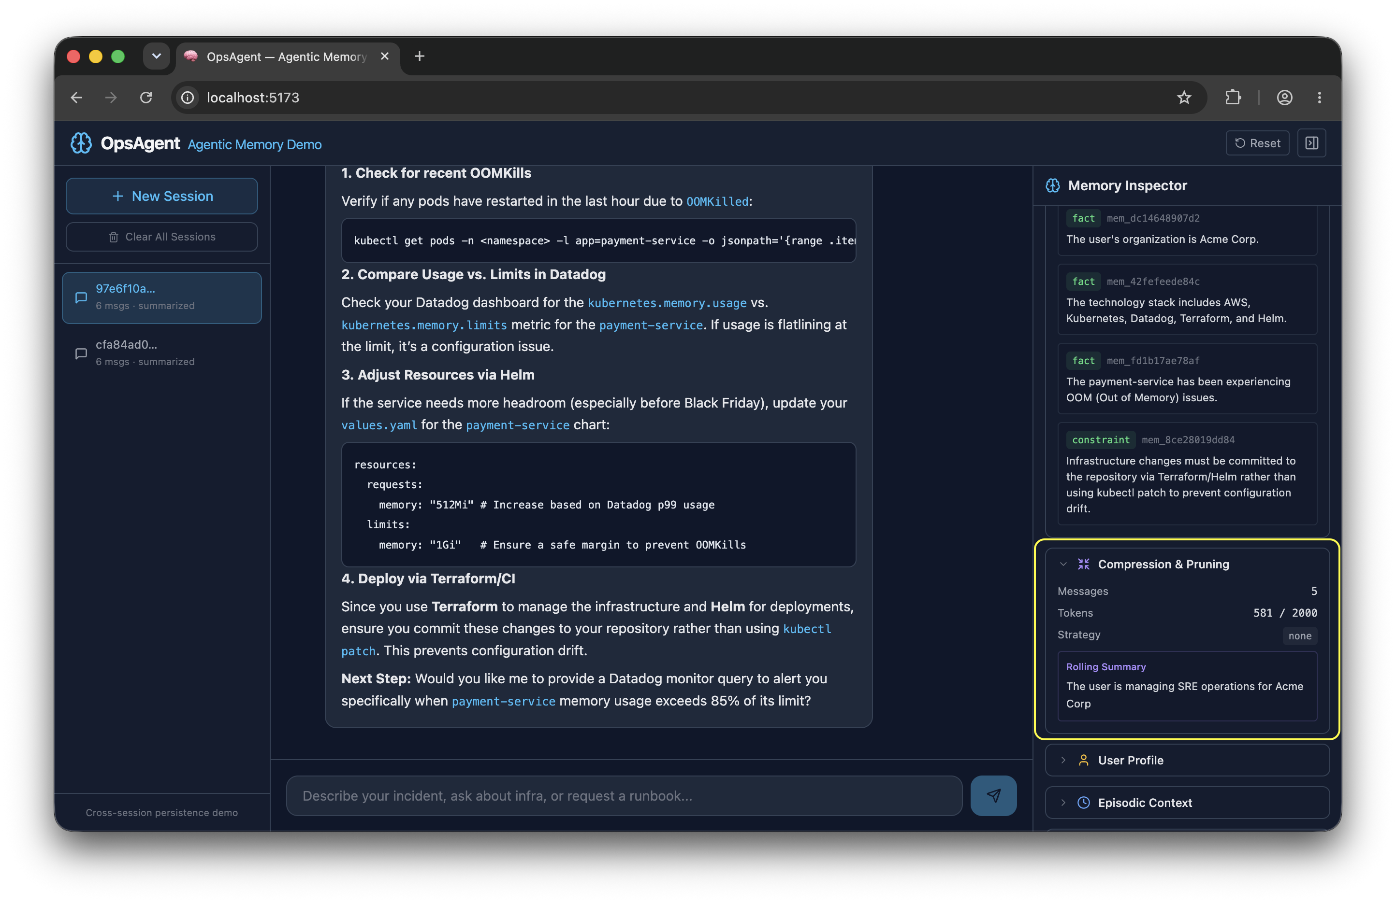Click the site info icon in address bar
The width and height of the screenshot is (1396, 903).
coord(188,97)
